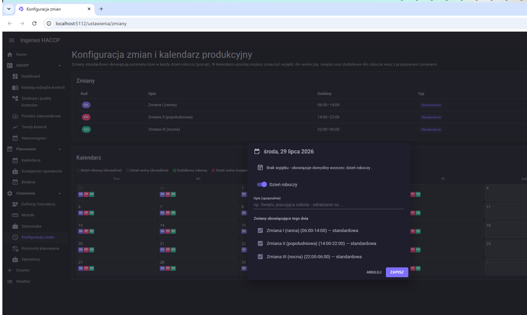
Task: Click the Definicje formularzy icon
Action: (x=15, y=204)
